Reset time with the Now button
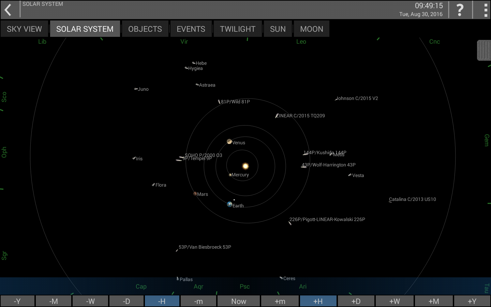 point(239,301)
